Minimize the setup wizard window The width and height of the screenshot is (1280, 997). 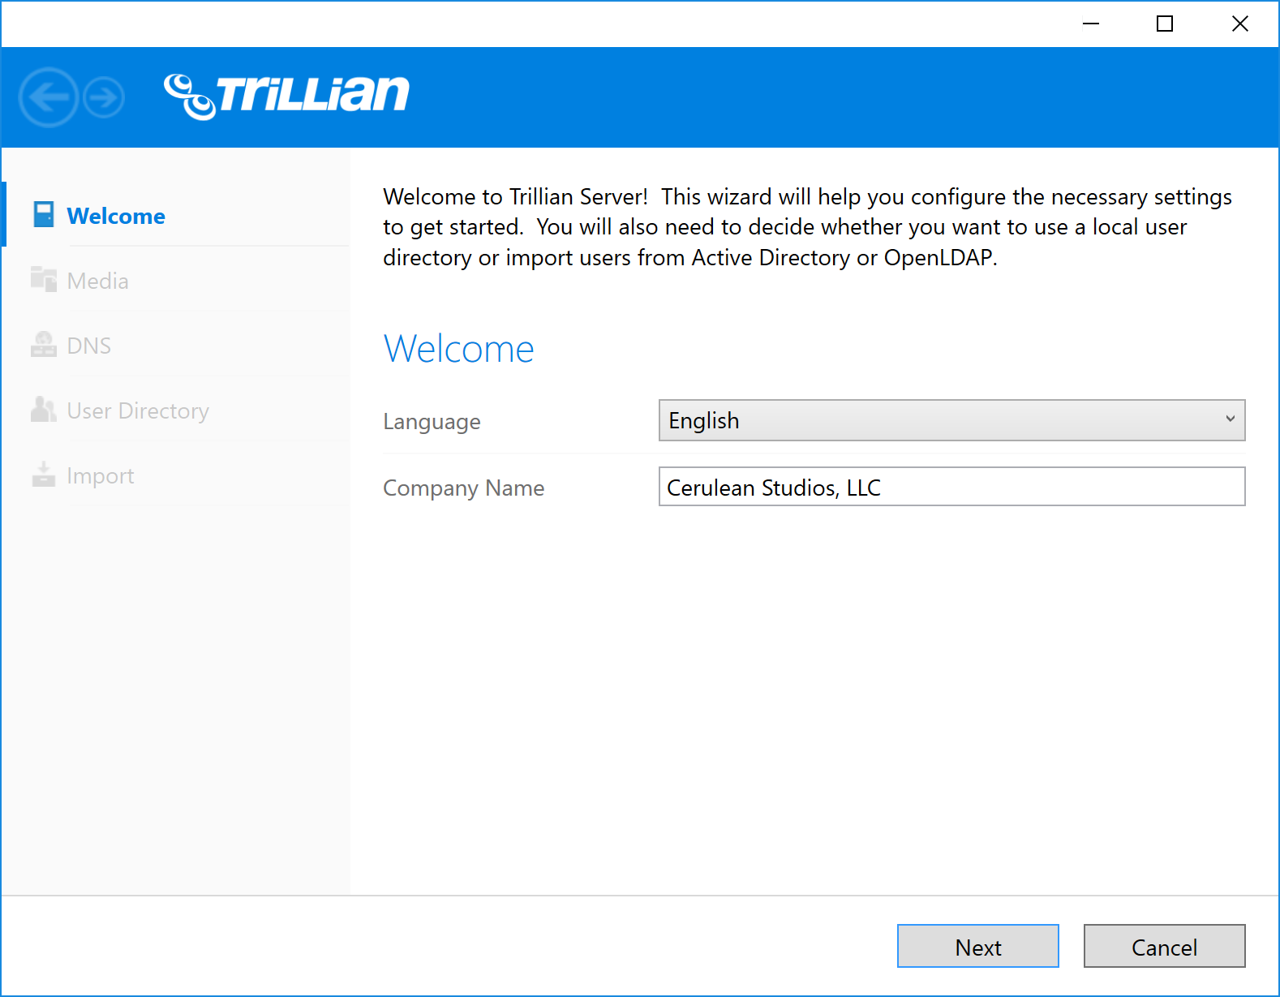(x=1090, y=24)
